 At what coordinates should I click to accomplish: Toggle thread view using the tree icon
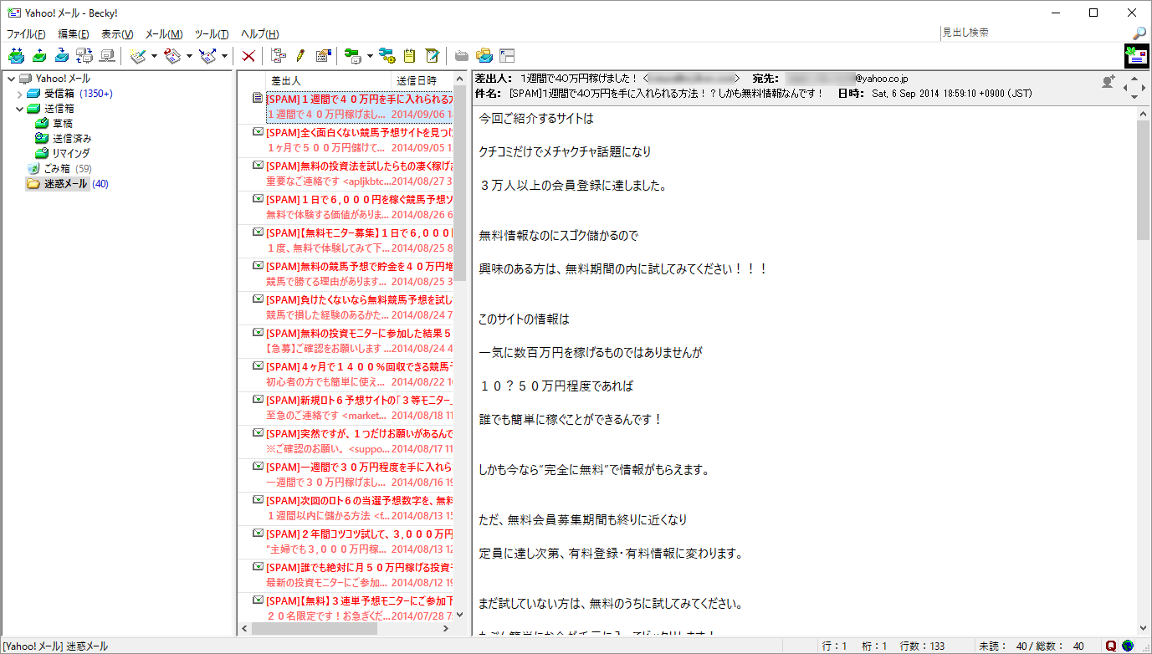[x=279, y=56]
